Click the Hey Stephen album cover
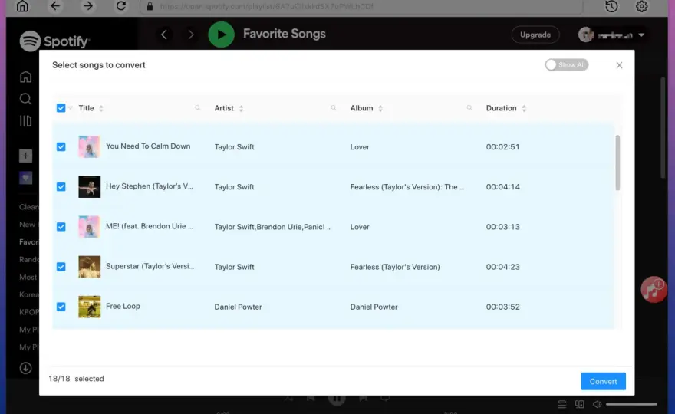The height and width of the screenshot is (414, 675). [89, 187]
